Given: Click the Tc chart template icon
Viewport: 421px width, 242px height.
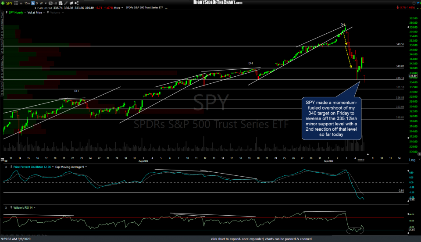Looking at the screenshot, I should [x=50, y=3].
